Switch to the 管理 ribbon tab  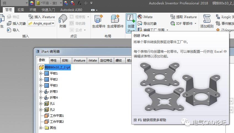pyautogui.click(x=9, y=10)
